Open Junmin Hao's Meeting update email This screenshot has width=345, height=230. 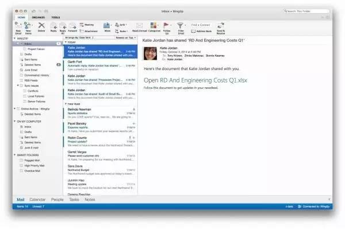(100, 184)
